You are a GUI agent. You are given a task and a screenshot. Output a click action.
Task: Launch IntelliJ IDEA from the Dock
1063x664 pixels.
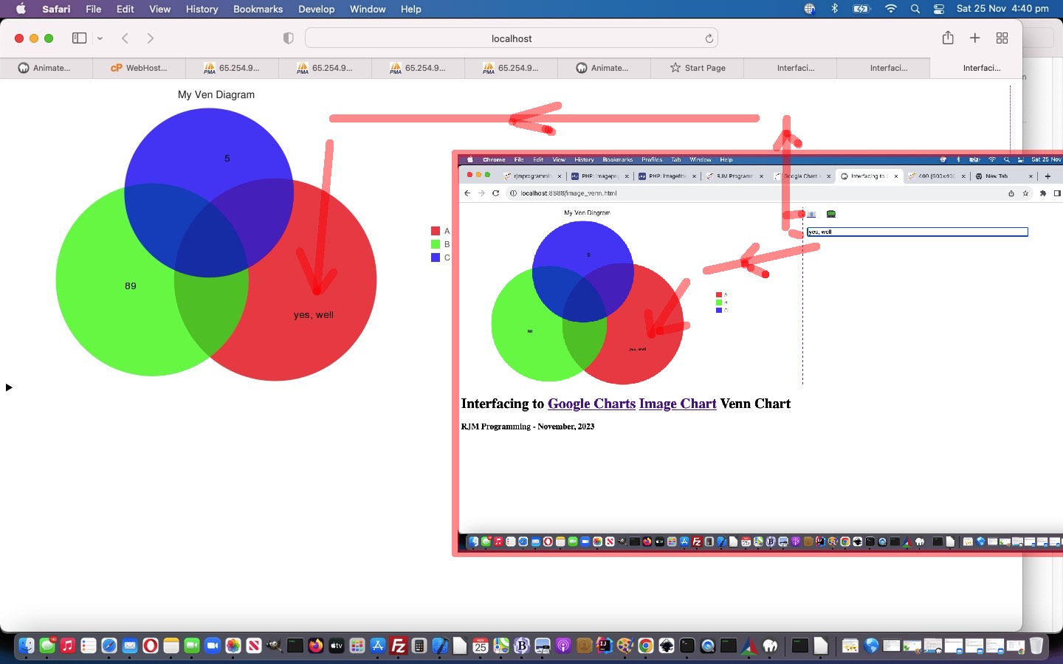tap(605, 646)
